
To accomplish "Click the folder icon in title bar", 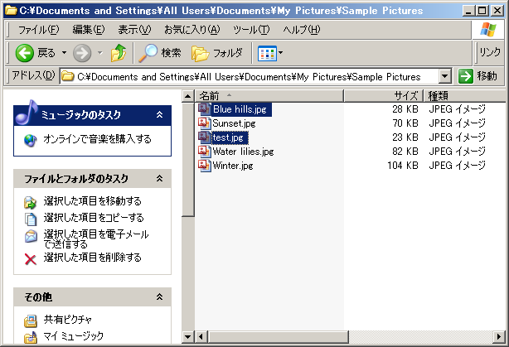I will (11, 11).
